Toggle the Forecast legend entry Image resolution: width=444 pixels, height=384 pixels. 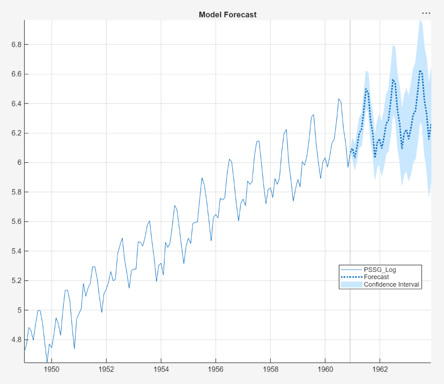click(x=377, y=277)
